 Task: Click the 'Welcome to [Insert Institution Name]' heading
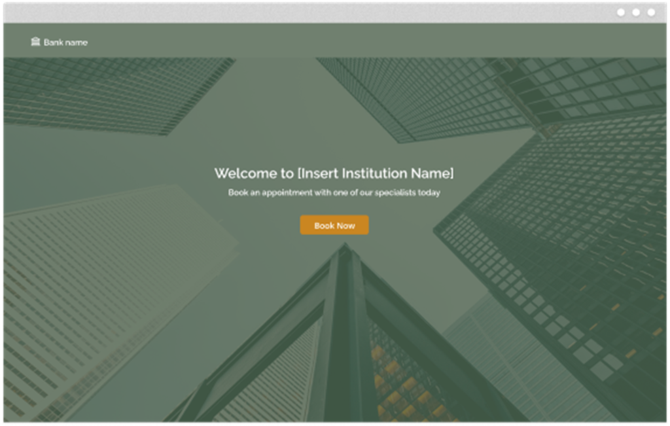pos(334,173)
